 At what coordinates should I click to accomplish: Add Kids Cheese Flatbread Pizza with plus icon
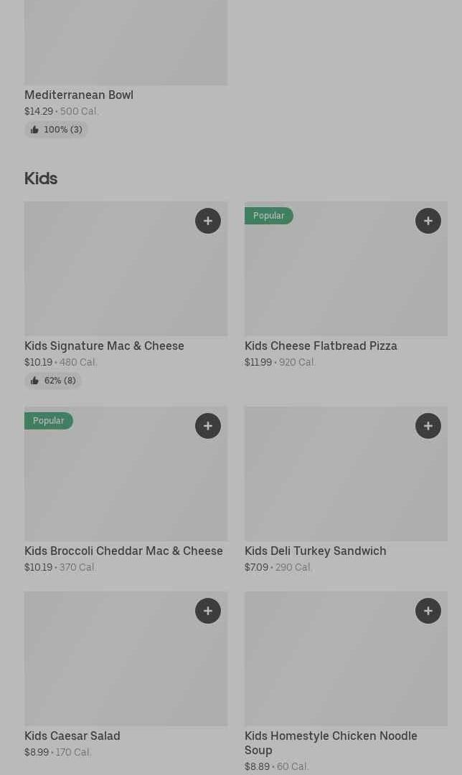[x=428, y=221]
